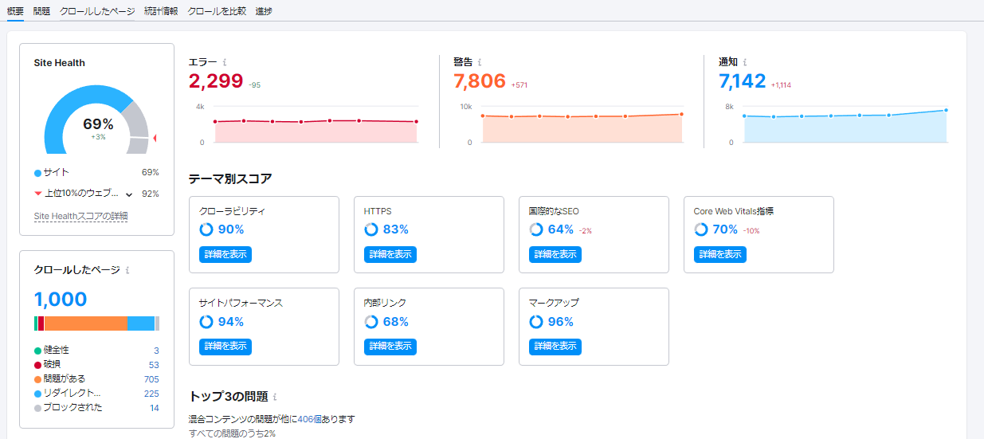Click the info icon beside エラー
Screen dimensions: 984x439
tap(225, 62)
